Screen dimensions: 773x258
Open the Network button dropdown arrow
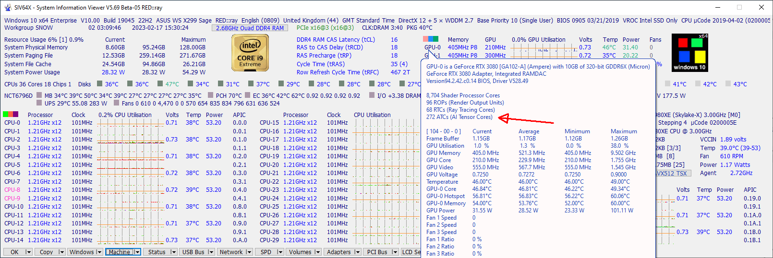pos(249,252)
